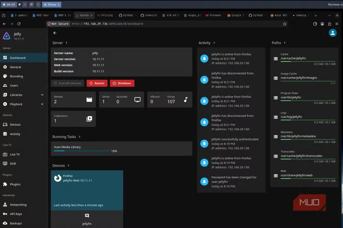Open Live TV in the sidebar menu
Screen dimensions: 343x228
click(24, 155)
